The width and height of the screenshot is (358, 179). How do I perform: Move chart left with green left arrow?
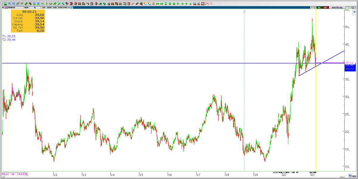click(178, 4)
